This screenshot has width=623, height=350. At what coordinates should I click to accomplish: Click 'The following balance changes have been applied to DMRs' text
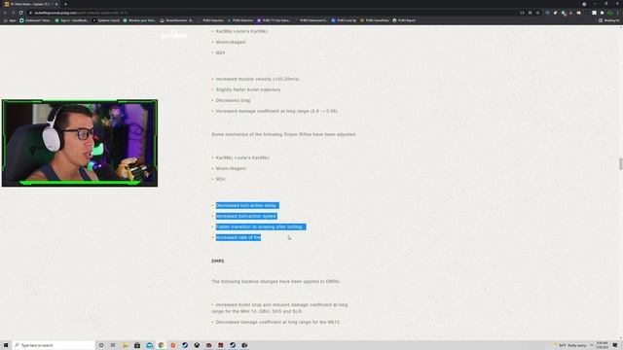pos(275,281)
